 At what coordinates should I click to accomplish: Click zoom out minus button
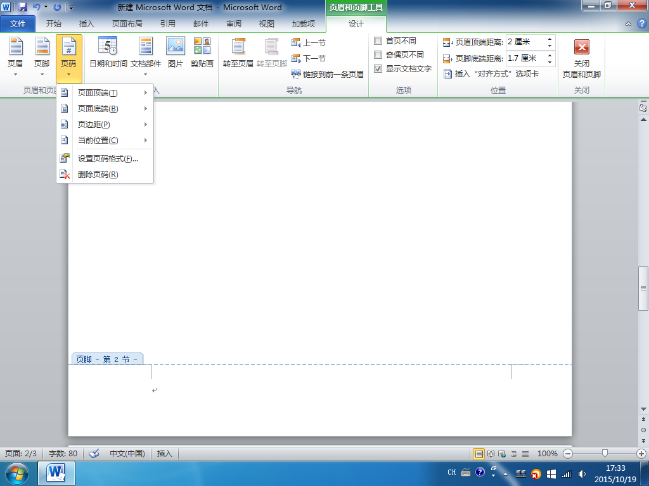(568, 454)
